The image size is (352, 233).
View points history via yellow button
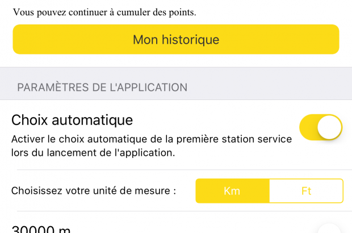[x=176, y=39]
